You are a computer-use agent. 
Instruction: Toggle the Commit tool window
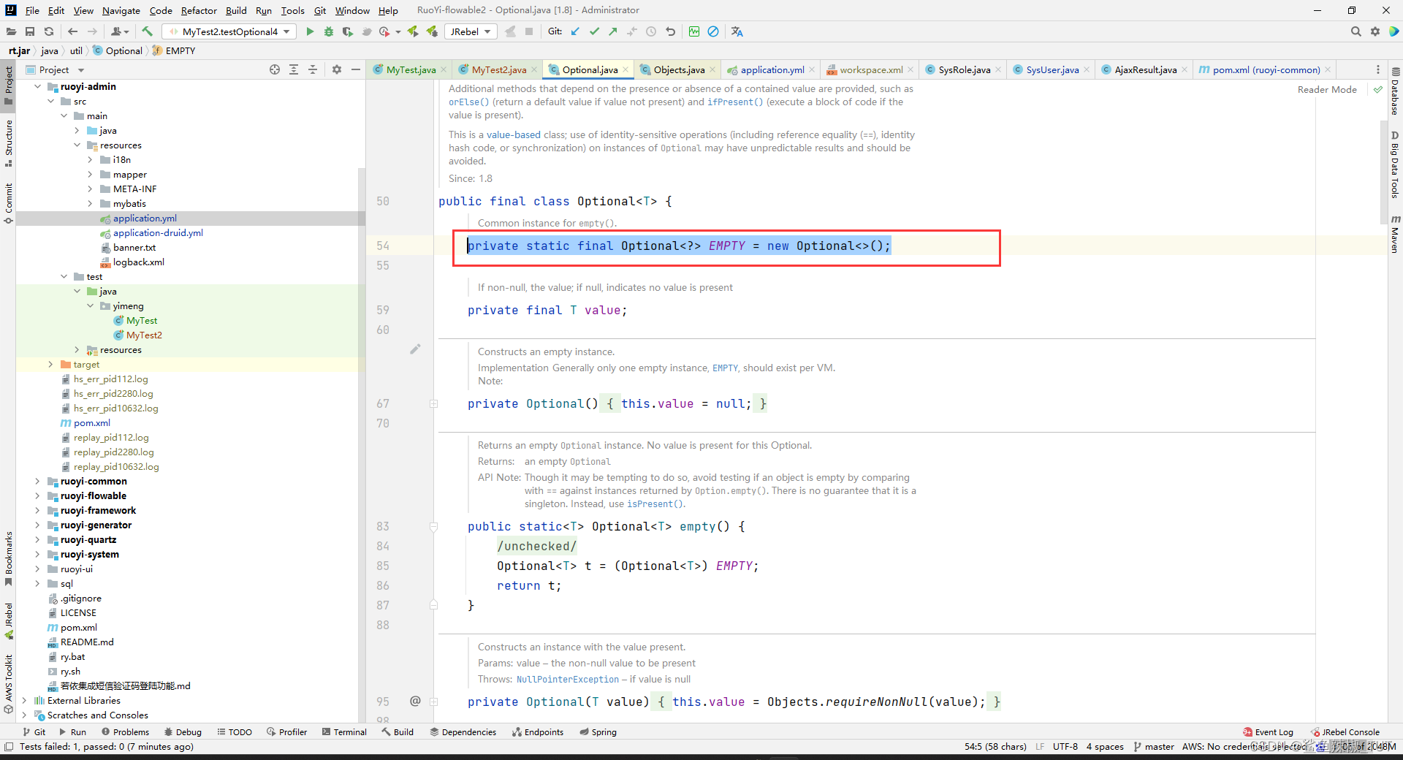(x=9, y=203)
